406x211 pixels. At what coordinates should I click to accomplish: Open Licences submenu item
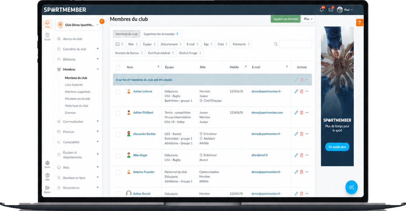pos(70,113)
